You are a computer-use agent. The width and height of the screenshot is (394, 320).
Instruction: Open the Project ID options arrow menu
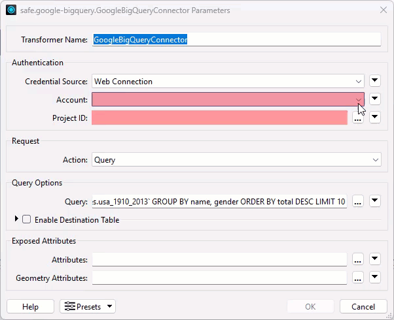coord(374,117)
